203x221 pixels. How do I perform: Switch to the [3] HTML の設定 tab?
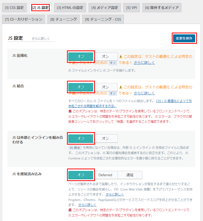pos(70,8)
